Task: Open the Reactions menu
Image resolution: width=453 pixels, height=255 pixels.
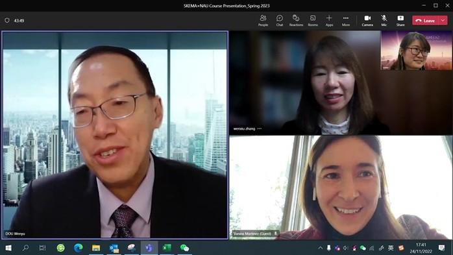Action: pyautogui.click(x=296, y=21)
